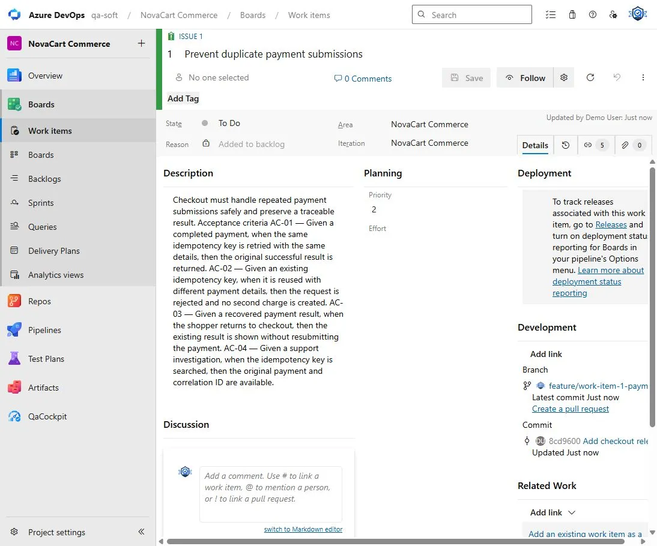The image size is (657, 546).
Task: Assign someone via No one selected
Action: [212, 77]
